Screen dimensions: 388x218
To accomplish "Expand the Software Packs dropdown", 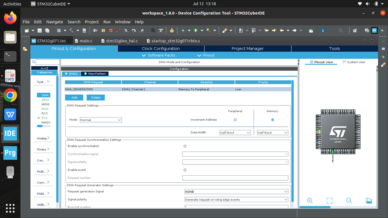I will click(158, 55).
